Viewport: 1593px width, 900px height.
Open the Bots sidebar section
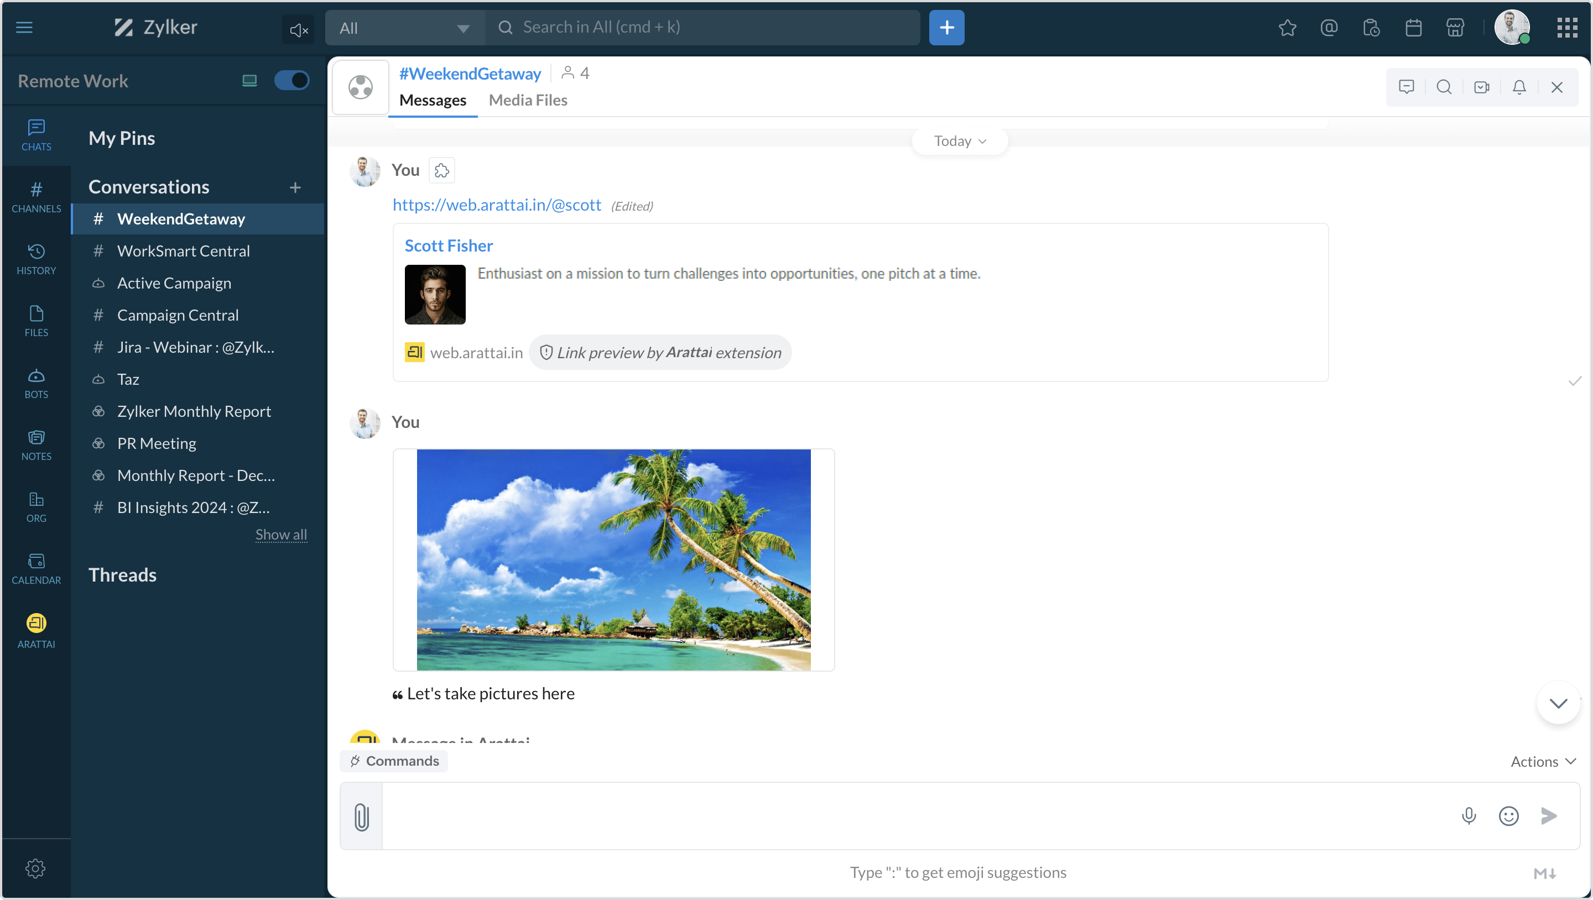36,383
